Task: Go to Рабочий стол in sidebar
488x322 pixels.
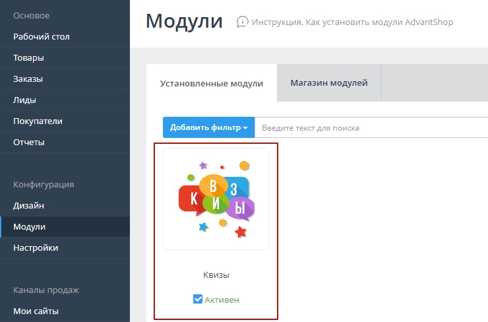Action: (x=42, y=36)
